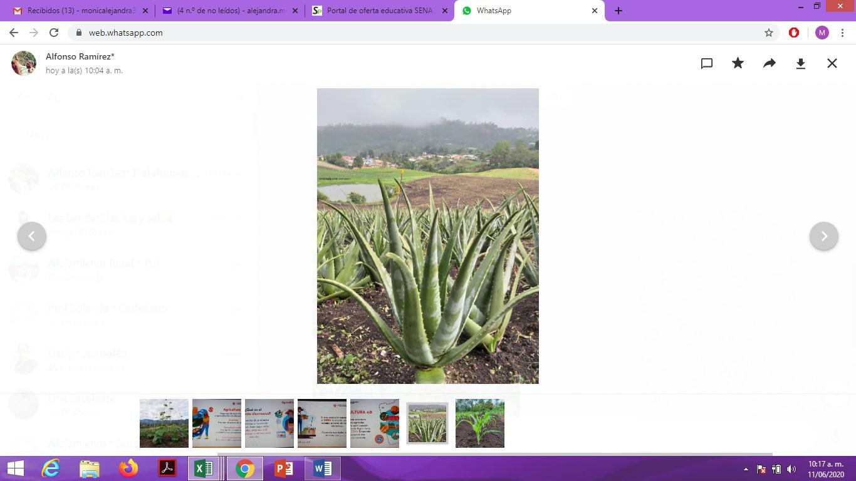Forward the photo with arrow icon
This screenshot has width=856, height=481.
pyautogui.click(x=770, y=63)
